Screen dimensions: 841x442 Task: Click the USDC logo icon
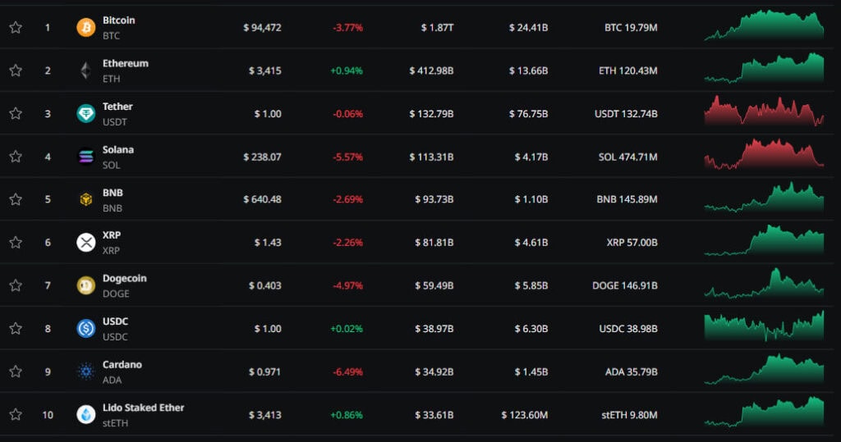click(86, 329)
